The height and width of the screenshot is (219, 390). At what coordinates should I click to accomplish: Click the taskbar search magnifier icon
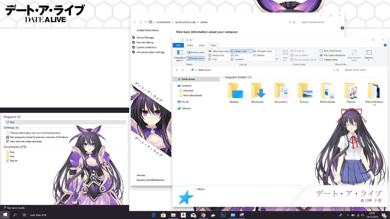(15, 215)
